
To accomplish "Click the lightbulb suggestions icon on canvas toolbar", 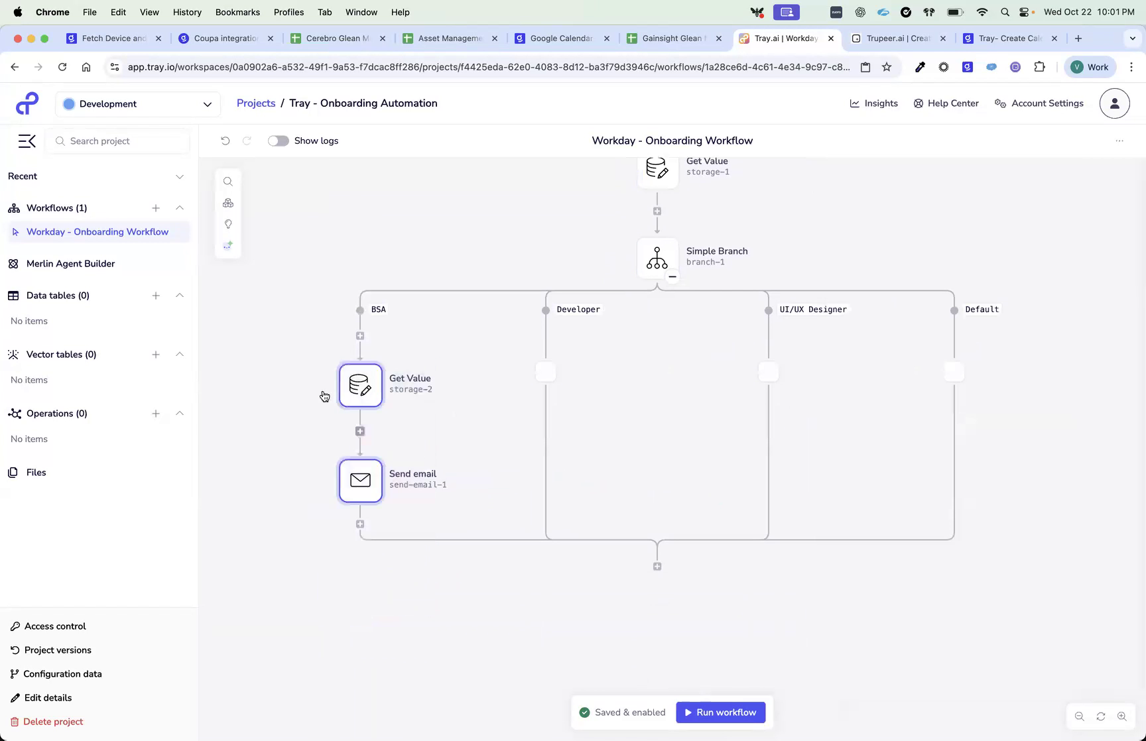I will coord(228,224).
